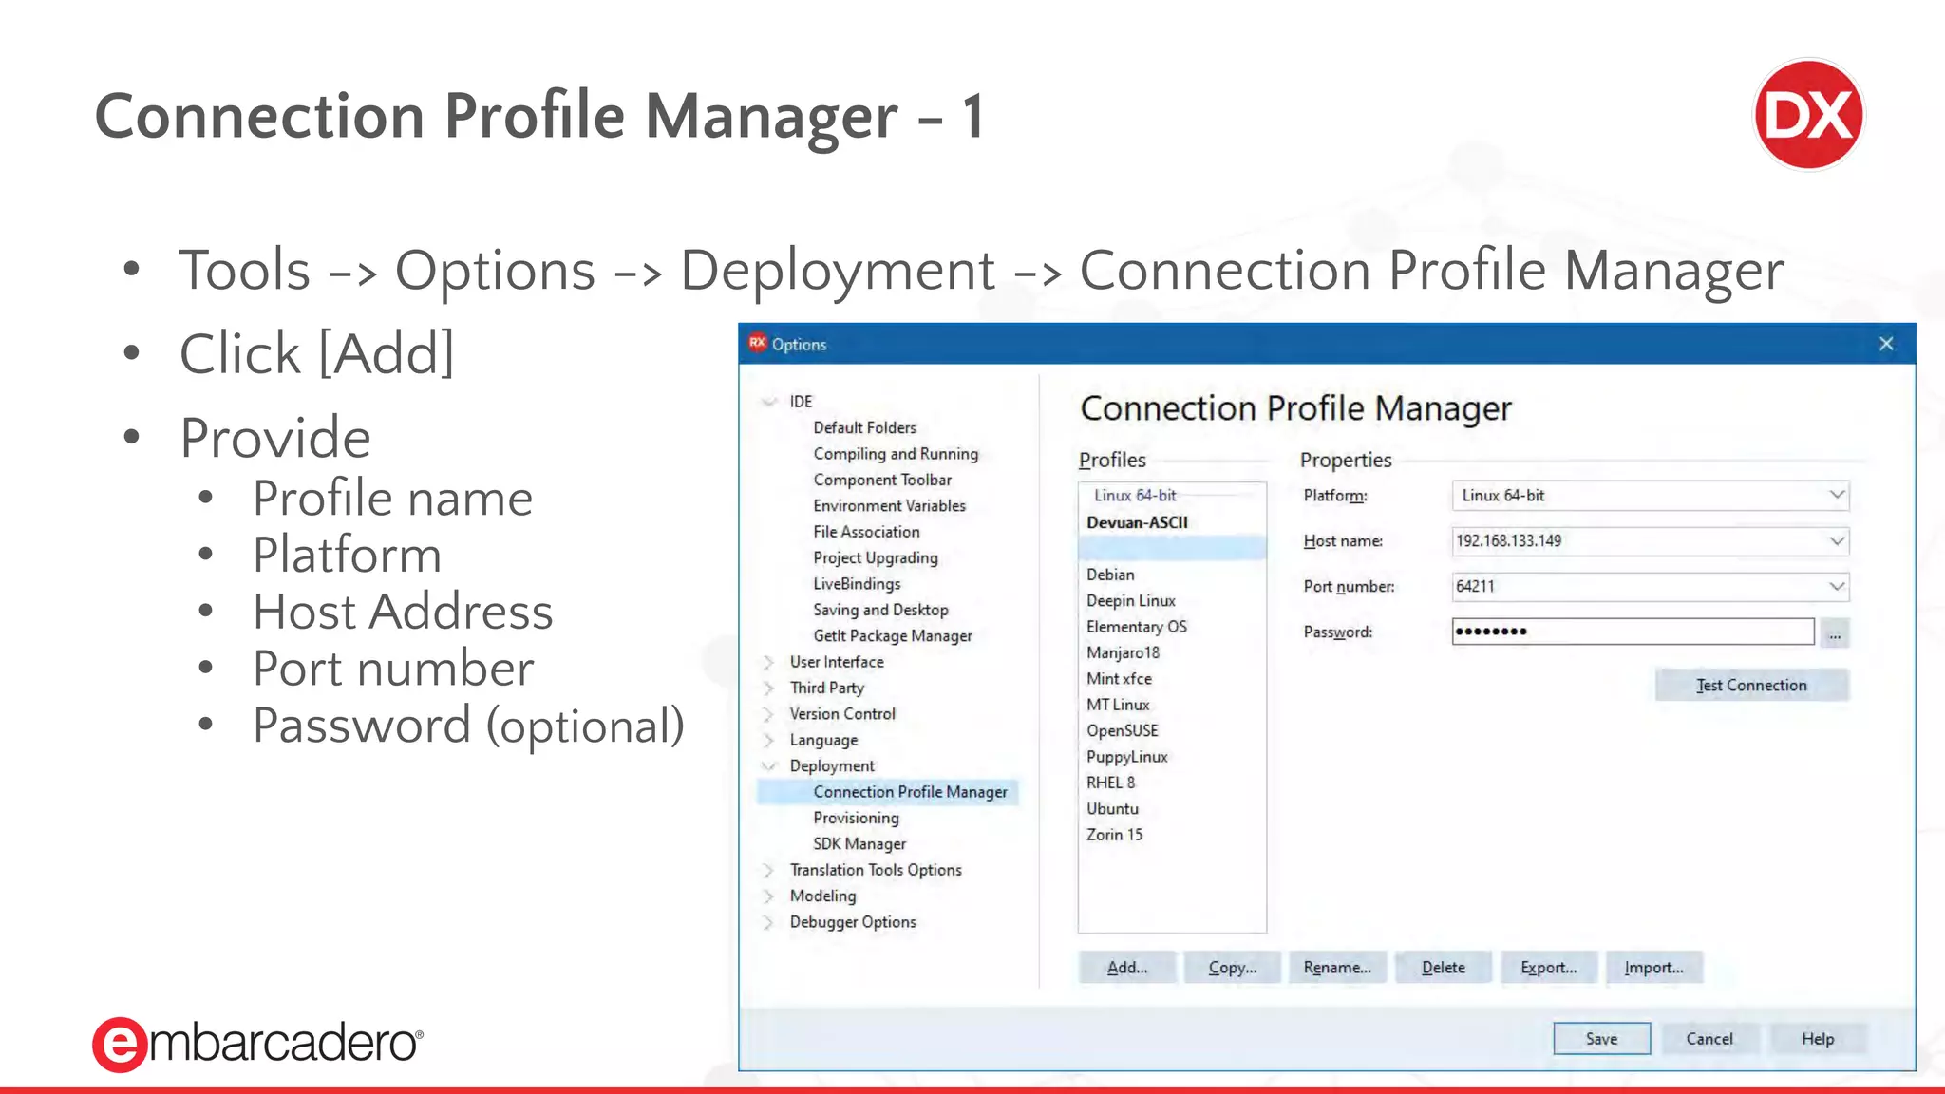Select Environment Variables tree item
Viewport: 1945px width, 1094px height.
pos(889,506)
